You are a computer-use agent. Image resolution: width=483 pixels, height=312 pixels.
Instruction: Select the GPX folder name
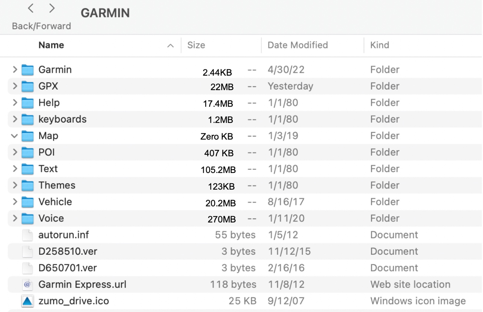coord(48,86)
